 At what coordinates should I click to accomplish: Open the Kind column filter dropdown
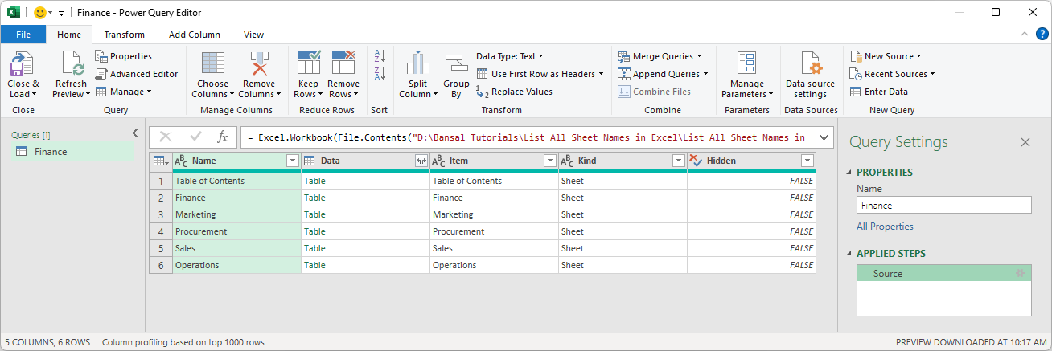pyautogui.click(x=678, y=161)
